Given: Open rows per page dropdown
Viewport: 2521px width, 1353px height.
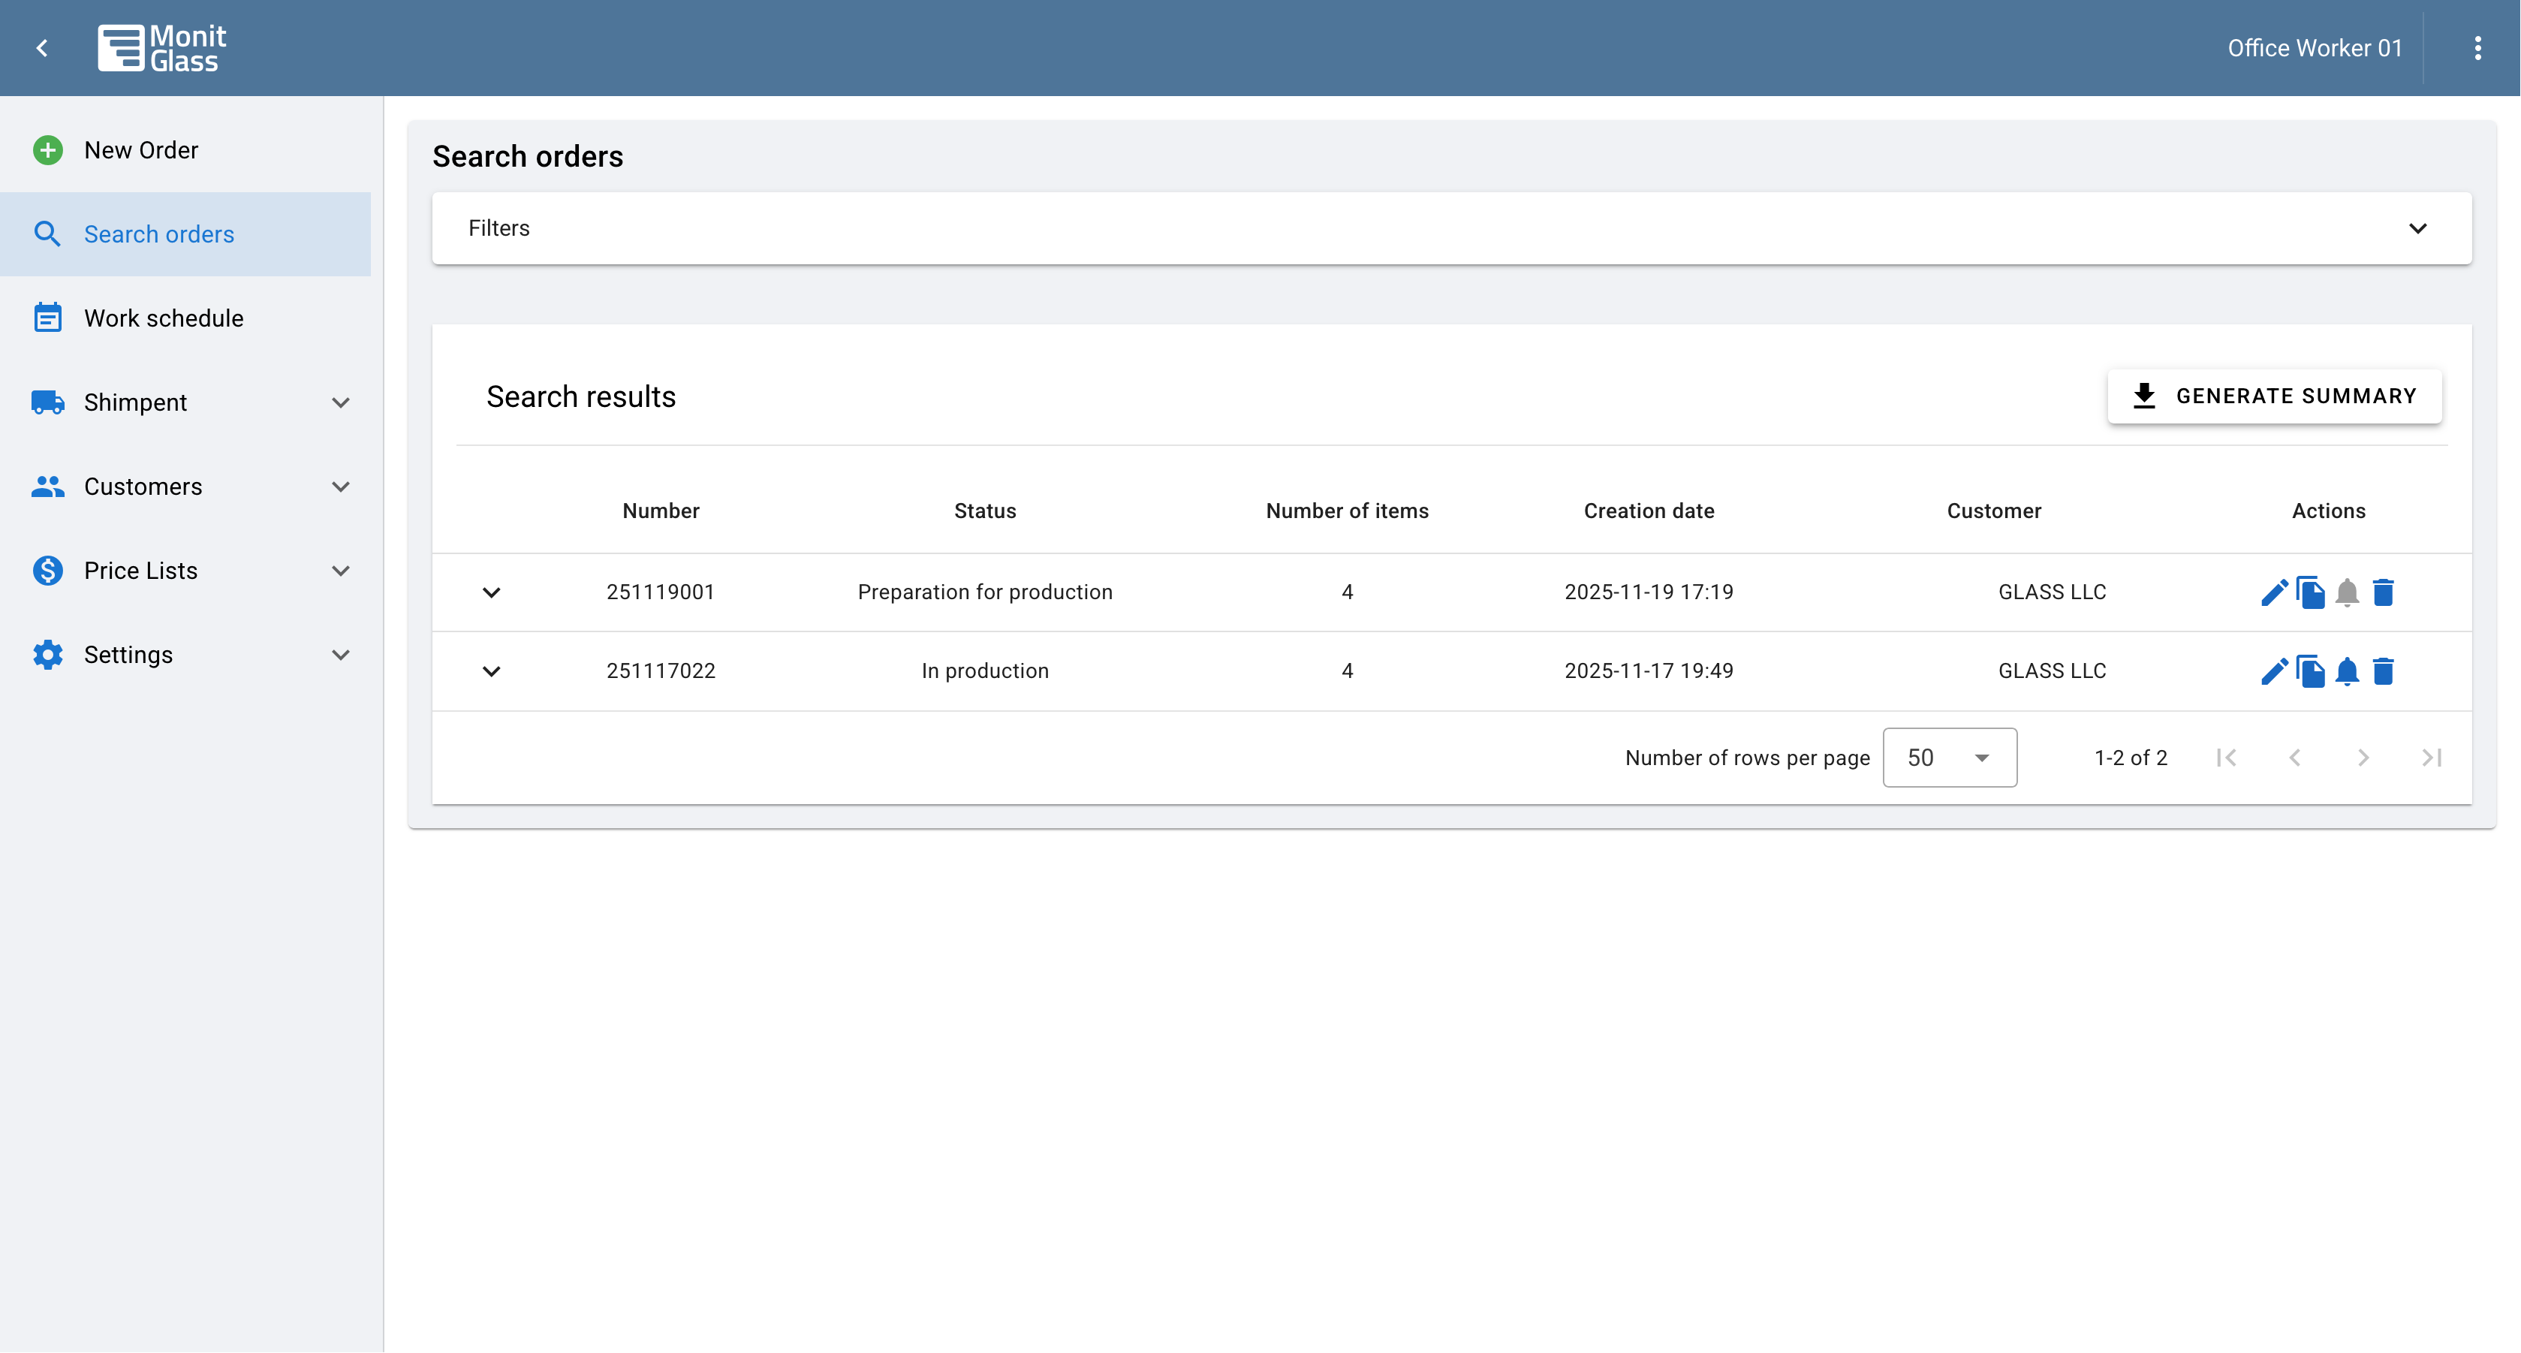Looking at the screenshot, I should pyautogui.click(x=1948, y=758).
